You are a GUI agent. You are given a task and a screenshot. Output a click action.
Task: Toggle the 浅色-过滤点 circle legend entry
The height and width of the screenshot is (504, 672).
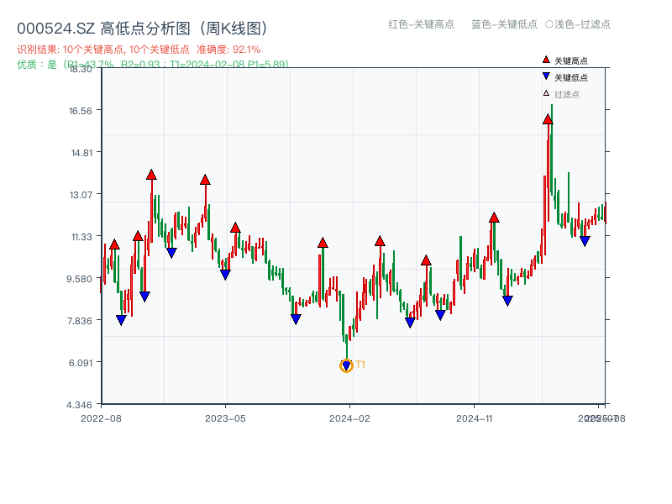[578, 24]
